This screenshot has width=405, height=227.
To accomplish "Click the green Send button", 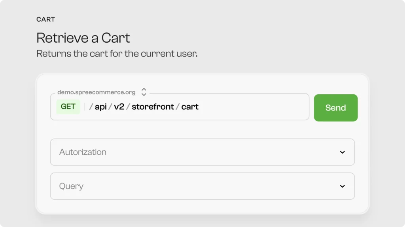I will tap(335, 108).
